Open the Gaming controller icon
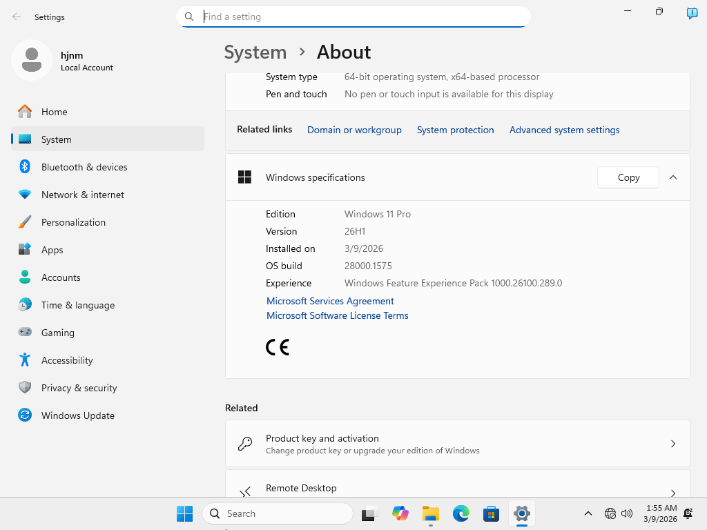This screenshot has width=707, height=530. pyautogui.click(x=25, y=333)
